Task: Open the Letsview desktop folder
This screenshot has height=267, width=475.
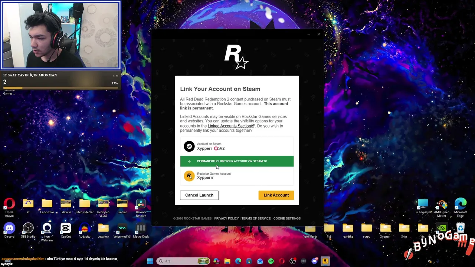Action: [103, 231]
